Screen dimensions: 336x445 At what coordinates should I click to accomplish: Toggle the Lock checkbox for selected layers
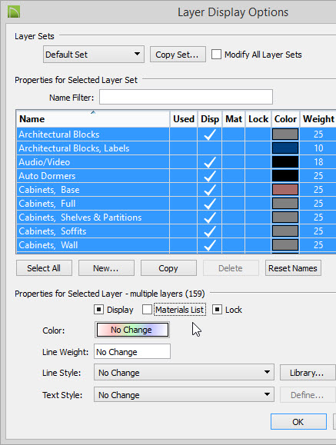[x=217, y=309]
